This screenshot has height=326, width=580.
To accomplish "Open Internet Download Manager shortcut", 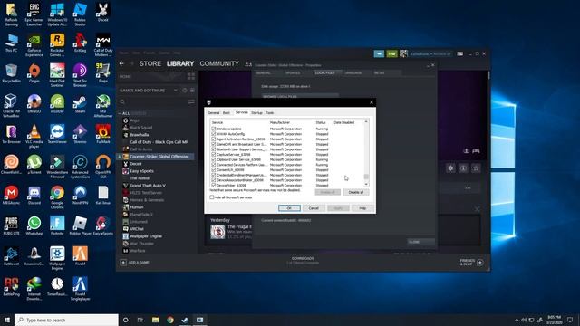I will (34, 288).
